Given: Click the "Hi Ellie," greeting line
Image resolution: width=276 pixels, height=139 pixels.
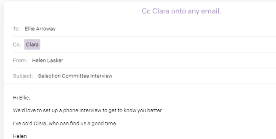Looking at the screenshot, I should 22,97.
